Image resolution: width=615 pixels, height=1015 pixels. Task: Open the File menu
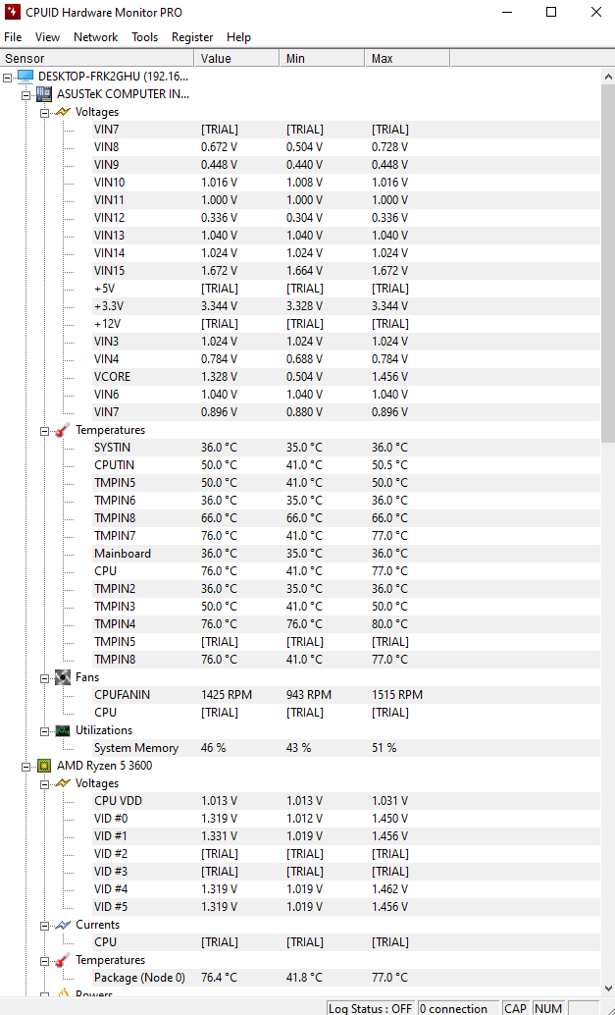click(x=13, y=37)
